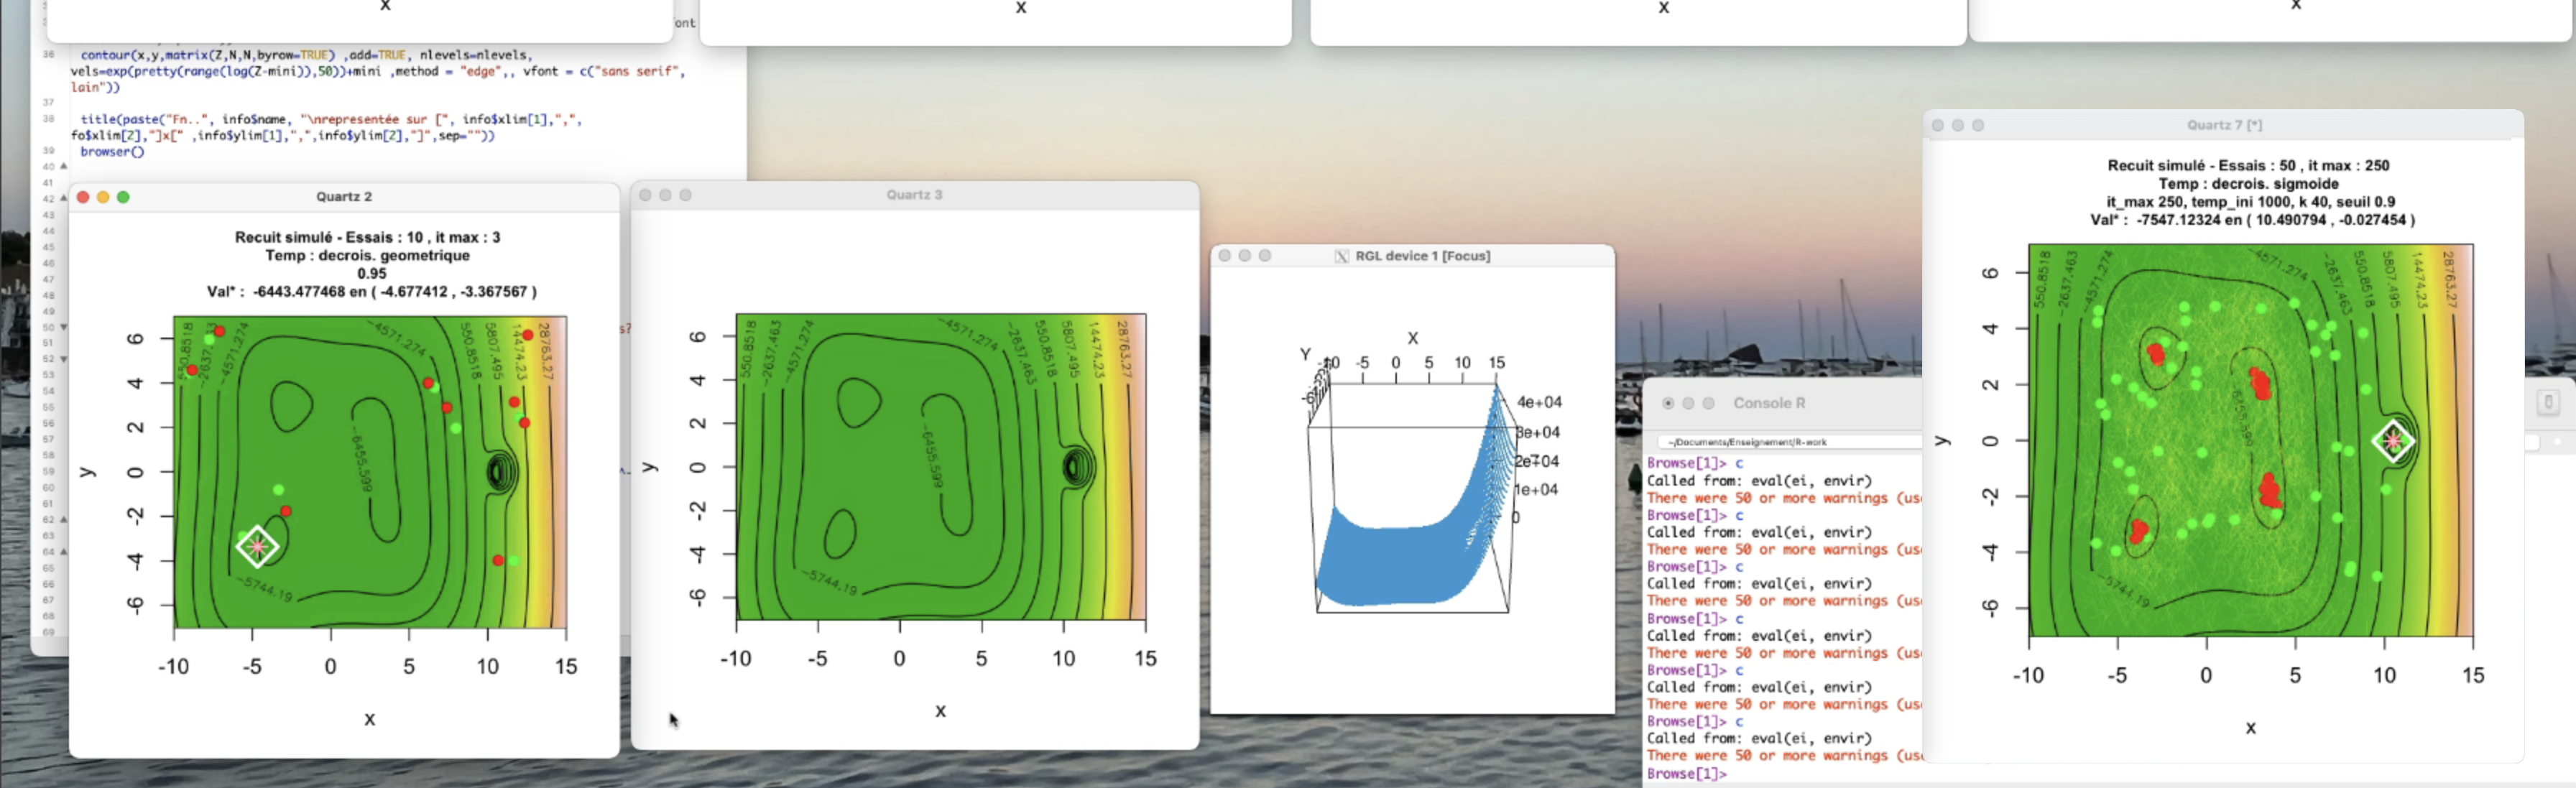Click the white diamond optimum marker in Quartz 2
This screenshot has height=788, width=2576.
click(x=257, y=546)
